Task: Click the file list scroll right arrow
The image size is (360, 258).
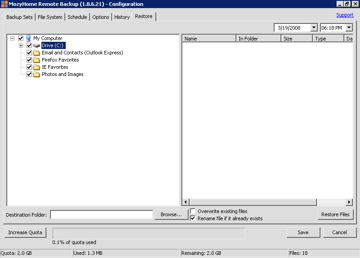Action: [x=349, y=202]
